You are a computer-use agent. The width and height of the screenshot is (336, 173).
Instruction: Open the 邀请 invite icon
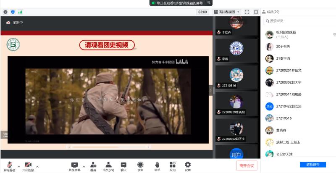93,166
